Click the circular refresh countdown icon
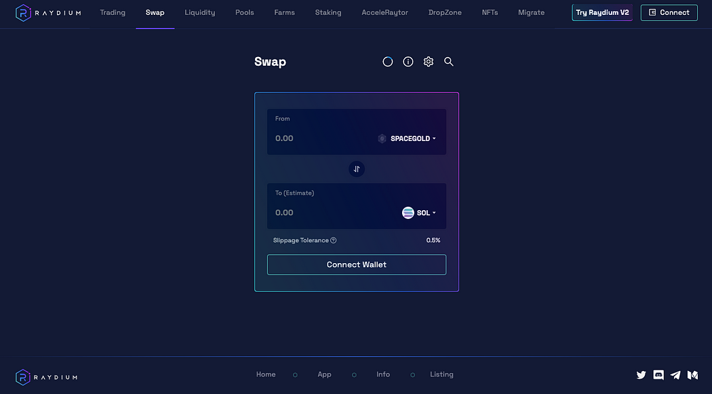Viewport: 712px width, 394px height. click(387, 62)
